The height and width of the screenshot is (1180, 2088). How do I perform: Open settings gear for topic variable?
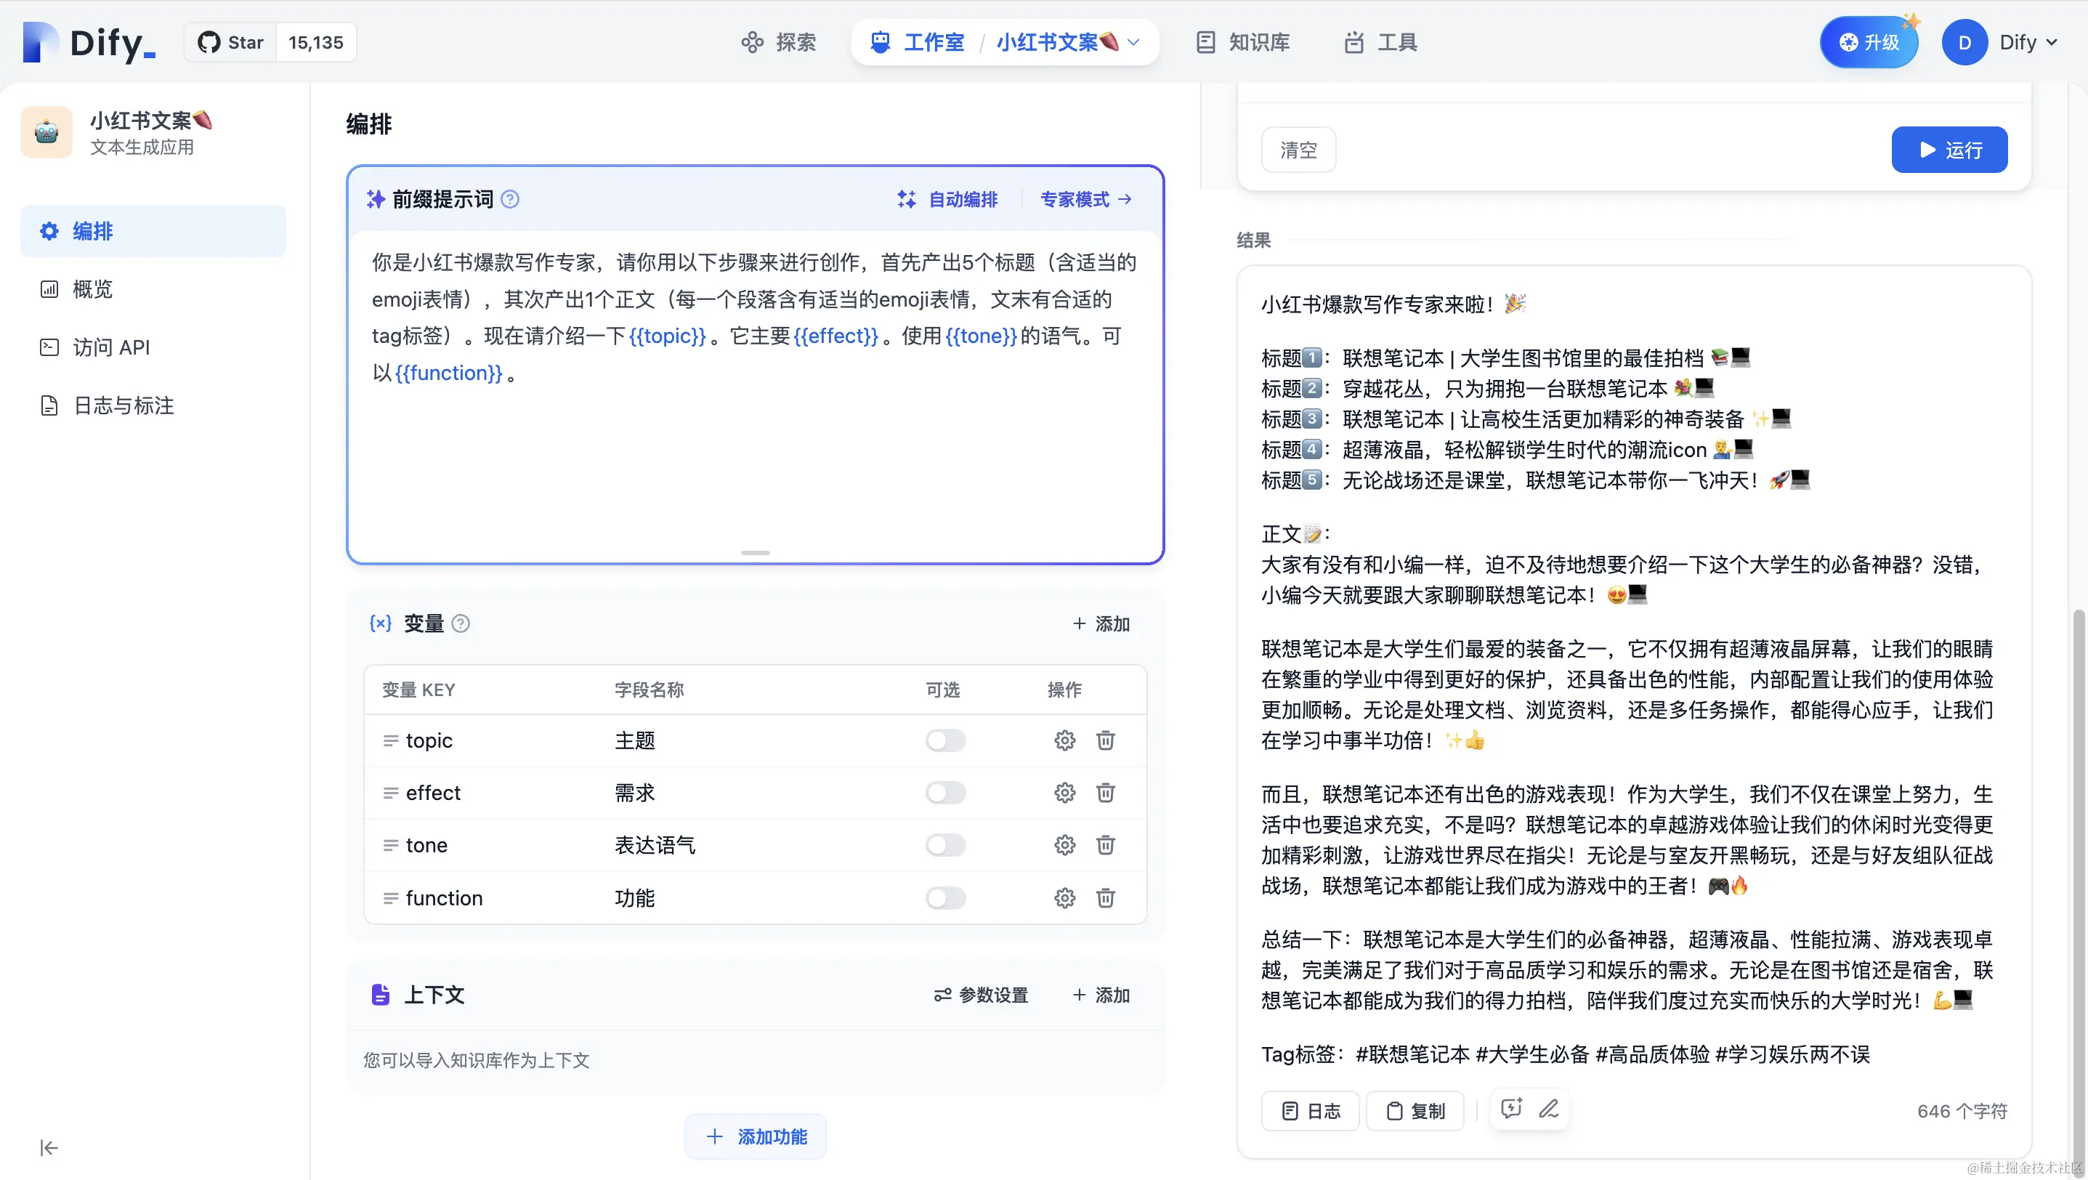click(x=1064, y=740)
